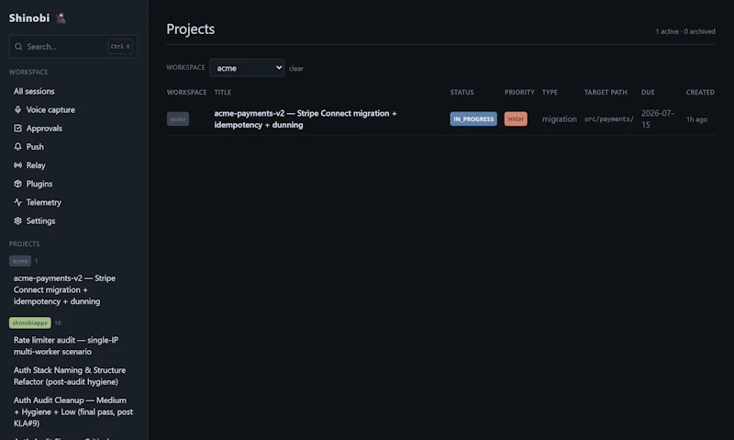
Task: Click the acme group tag in sidebar
Action: (20, 261)
